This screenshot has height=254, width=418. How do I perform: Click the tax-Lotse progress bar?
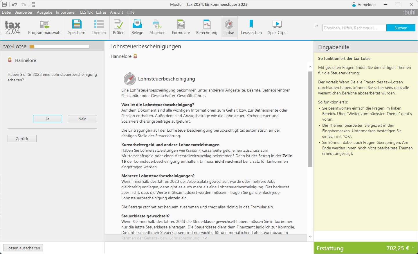point(60,46)
